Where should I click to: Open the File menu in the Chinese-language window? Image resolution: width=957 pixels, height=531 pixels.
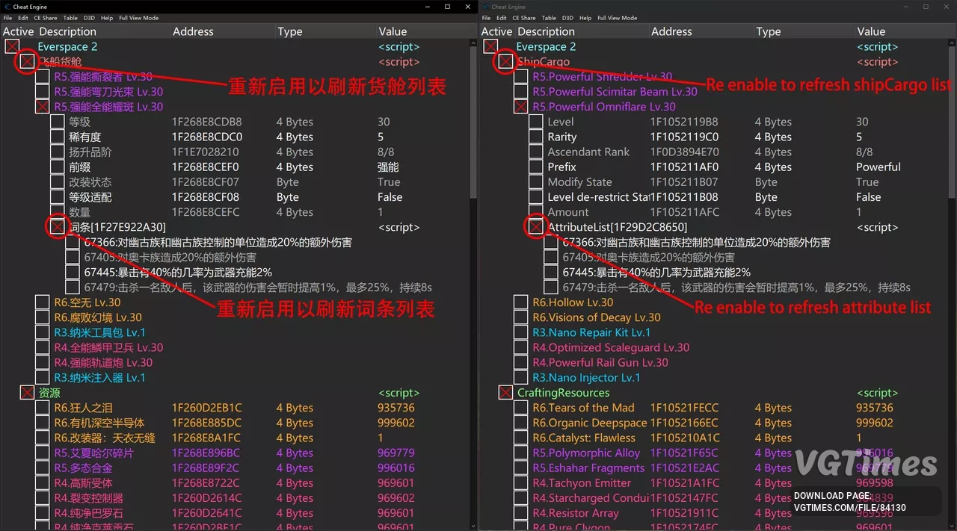pos(7,18)
